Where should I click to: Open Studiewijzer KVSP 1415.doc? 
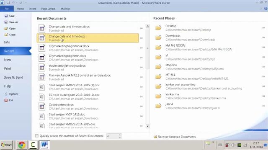coord(88,116)
